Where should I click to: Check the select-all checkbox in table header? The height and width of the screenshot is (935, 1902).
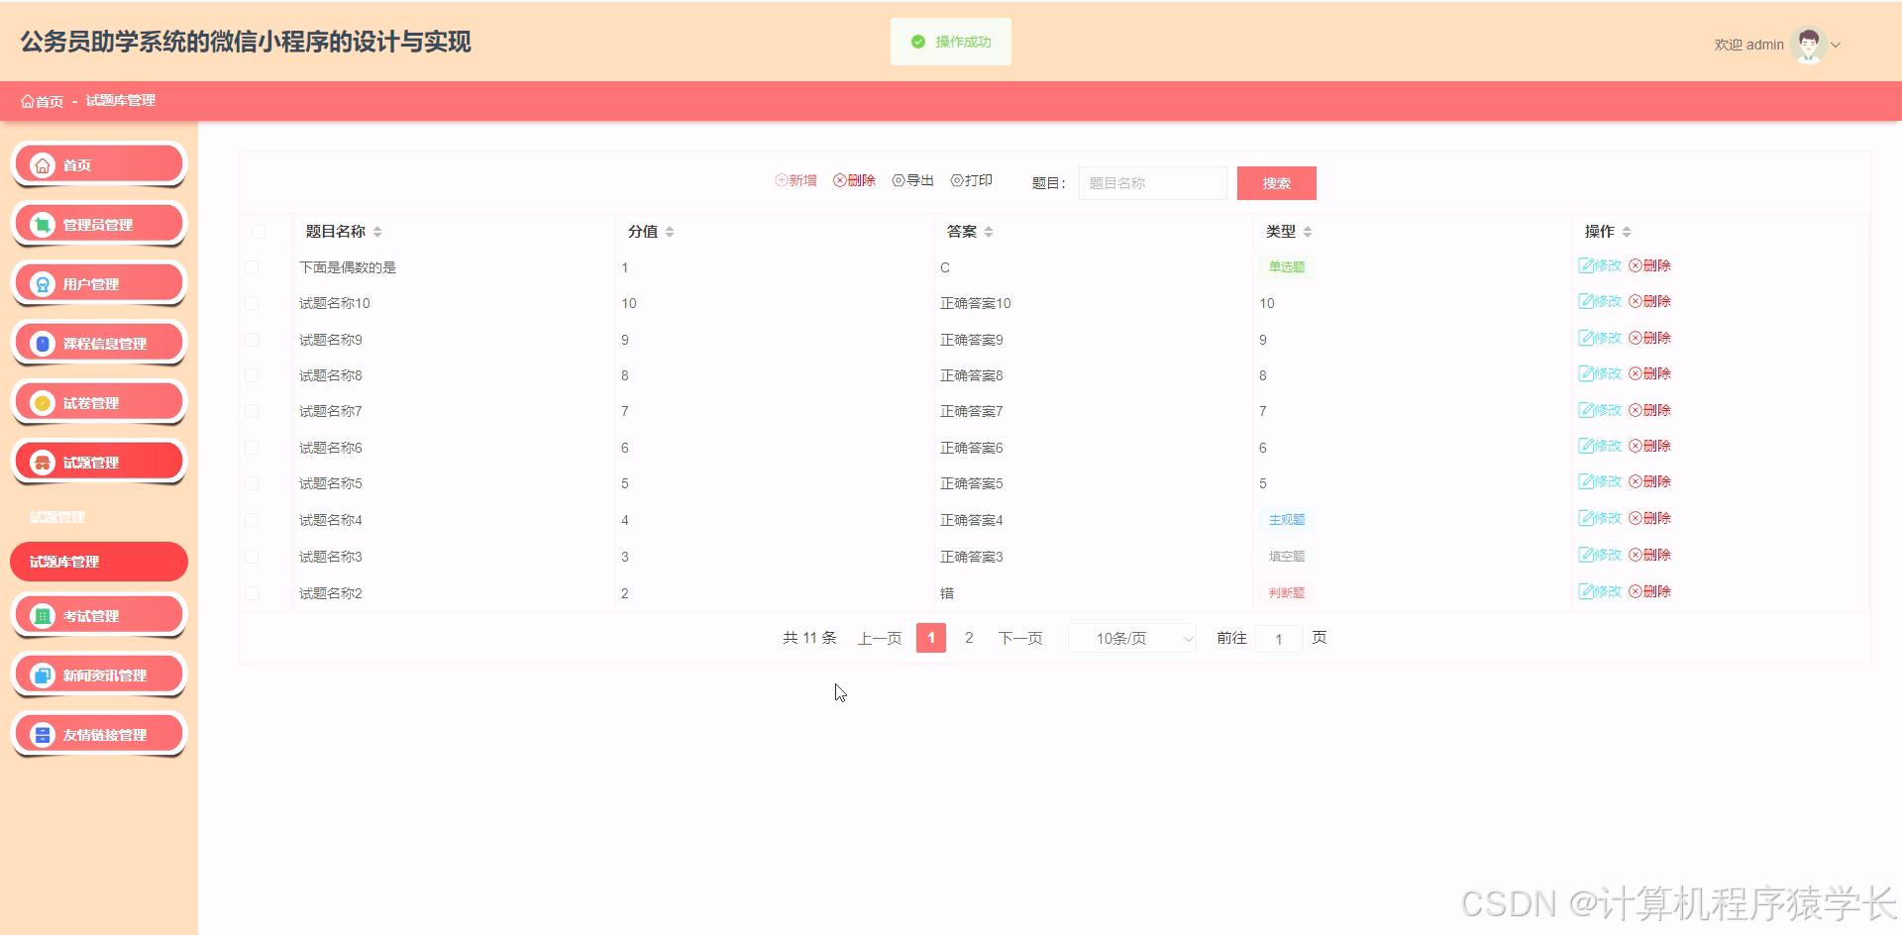click(261, 231)
